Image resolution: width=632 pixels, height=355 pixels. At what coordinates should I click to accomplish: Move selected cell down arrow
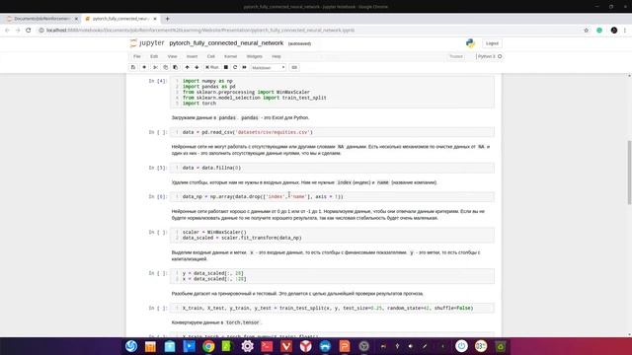197,68
